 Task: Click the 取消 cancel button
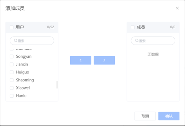[x=145, y=116]
